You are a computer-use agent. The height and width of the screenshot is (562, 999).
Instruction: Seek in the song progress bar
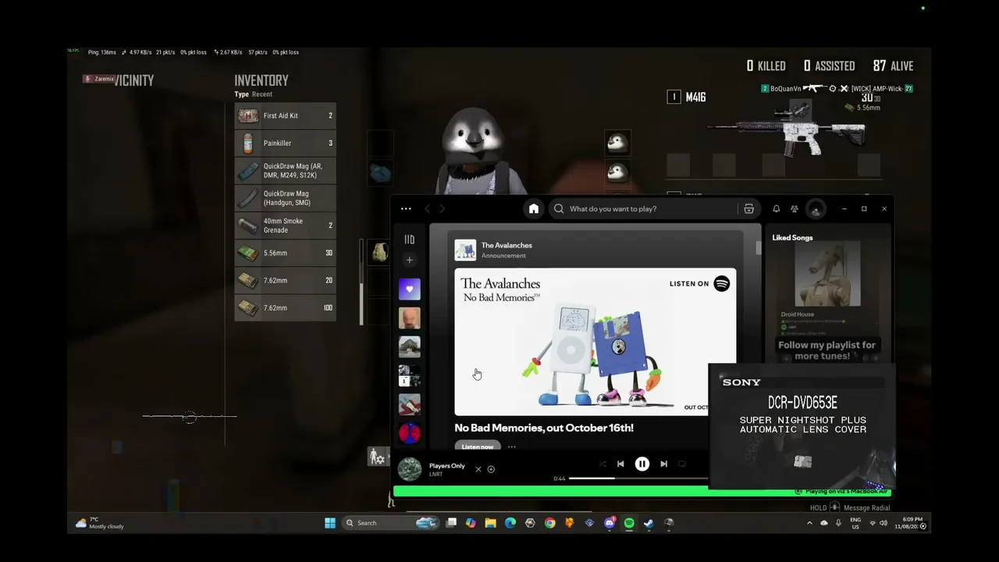pyautogui.click(x=638, y=478)
